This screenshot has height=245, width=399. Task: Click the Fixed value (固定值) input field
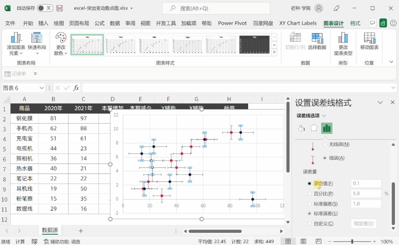coord(365,184)
